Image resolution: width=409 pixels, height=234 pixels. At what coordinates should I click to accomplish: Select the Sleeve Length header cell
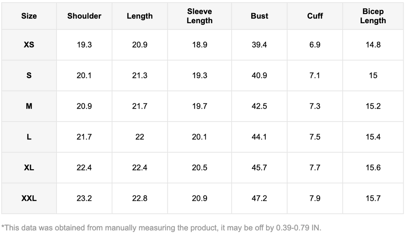tap(199, 16)
